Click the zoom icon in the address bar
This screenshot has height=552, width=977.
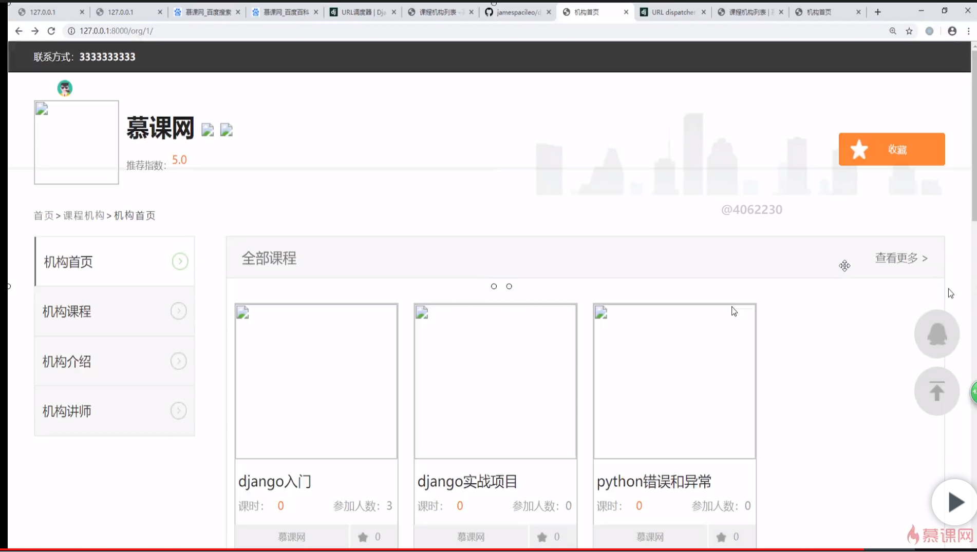coord(893,31)
